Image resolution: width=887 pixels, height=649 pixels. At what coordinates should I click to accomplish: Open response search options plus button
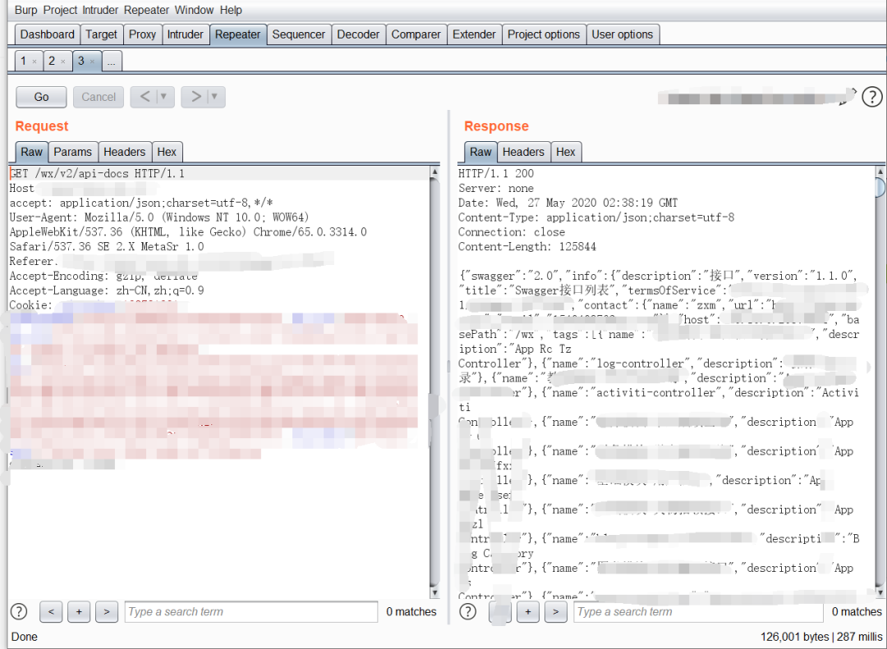pos(528,612)
